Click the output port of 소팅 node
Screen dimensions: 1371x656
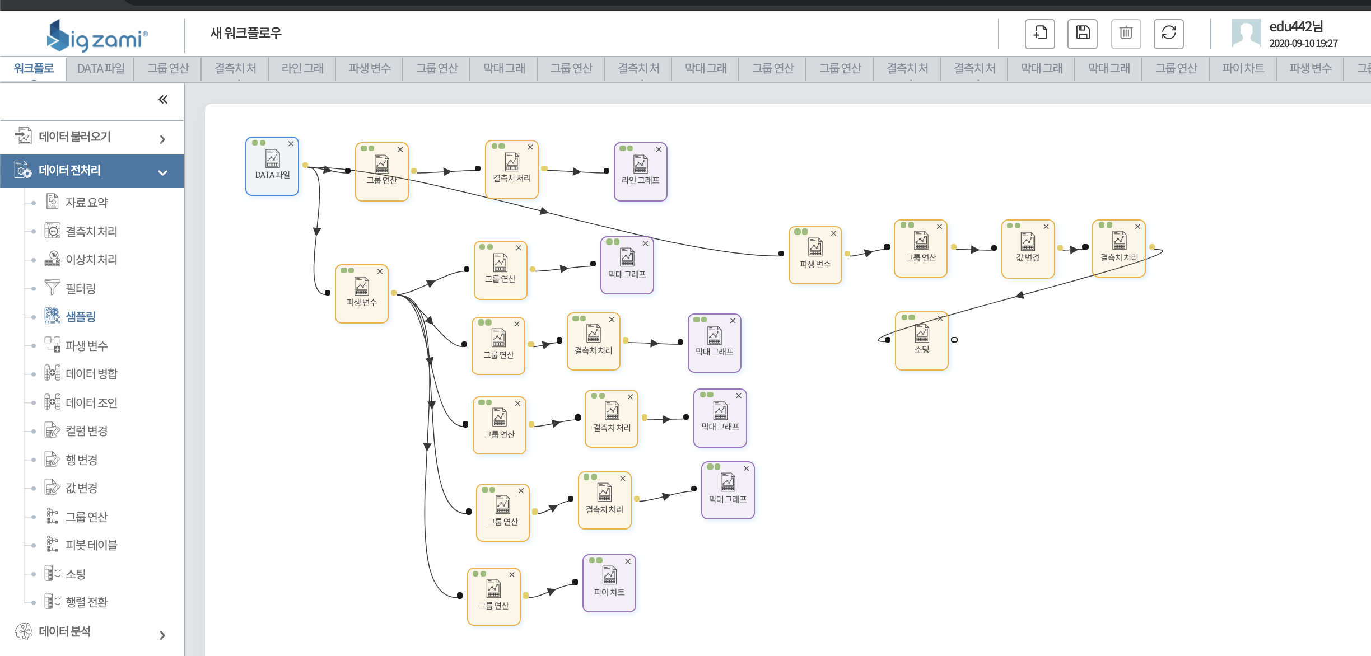(x=954, y=340)
